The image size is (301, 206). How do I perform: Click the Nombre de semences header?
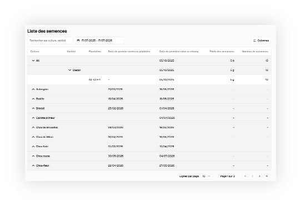[x=255, y=52]
